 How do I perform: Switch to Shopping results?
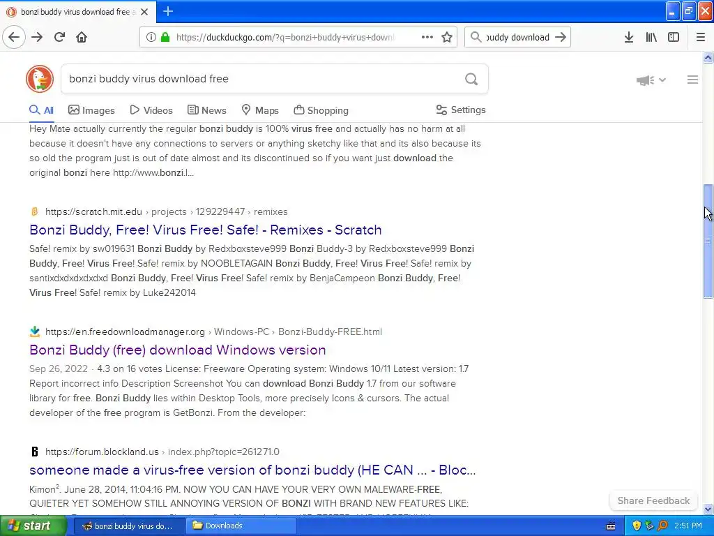(x=321, y=110)
